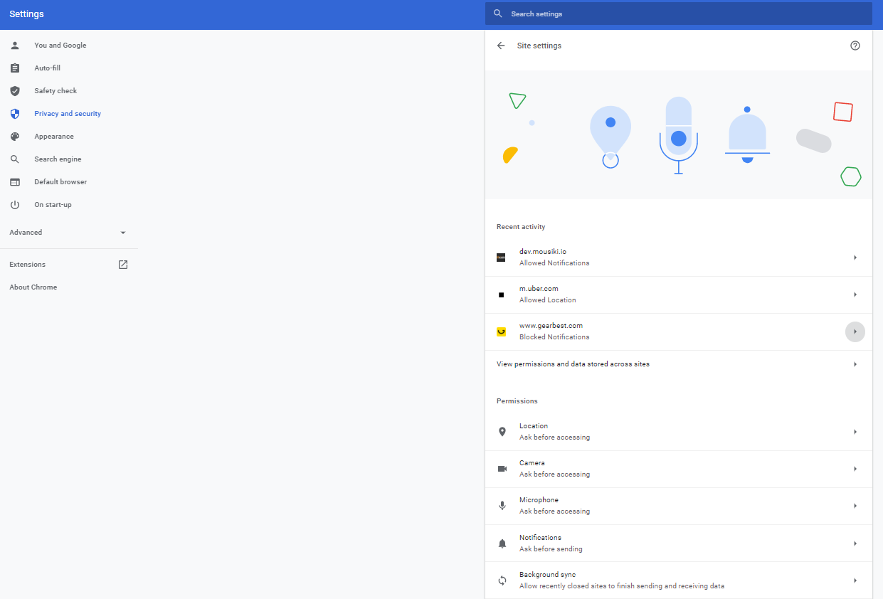Click the Location pin icon

502,432
